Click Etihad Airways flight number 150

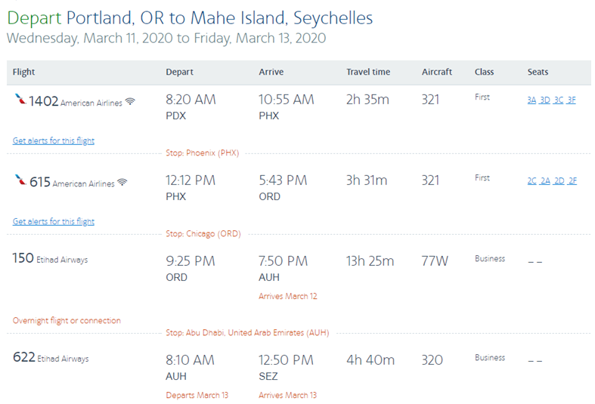point(23,258)
